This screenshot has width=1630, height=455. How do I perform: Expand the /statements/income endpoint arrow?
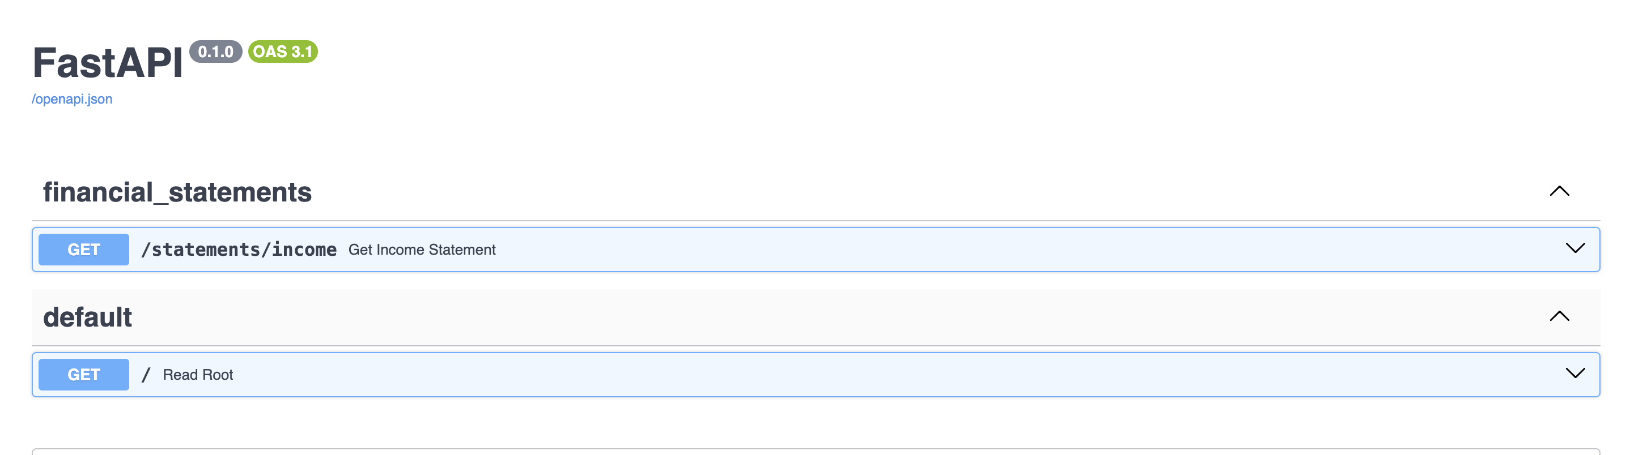click(x=1575, y=248)
